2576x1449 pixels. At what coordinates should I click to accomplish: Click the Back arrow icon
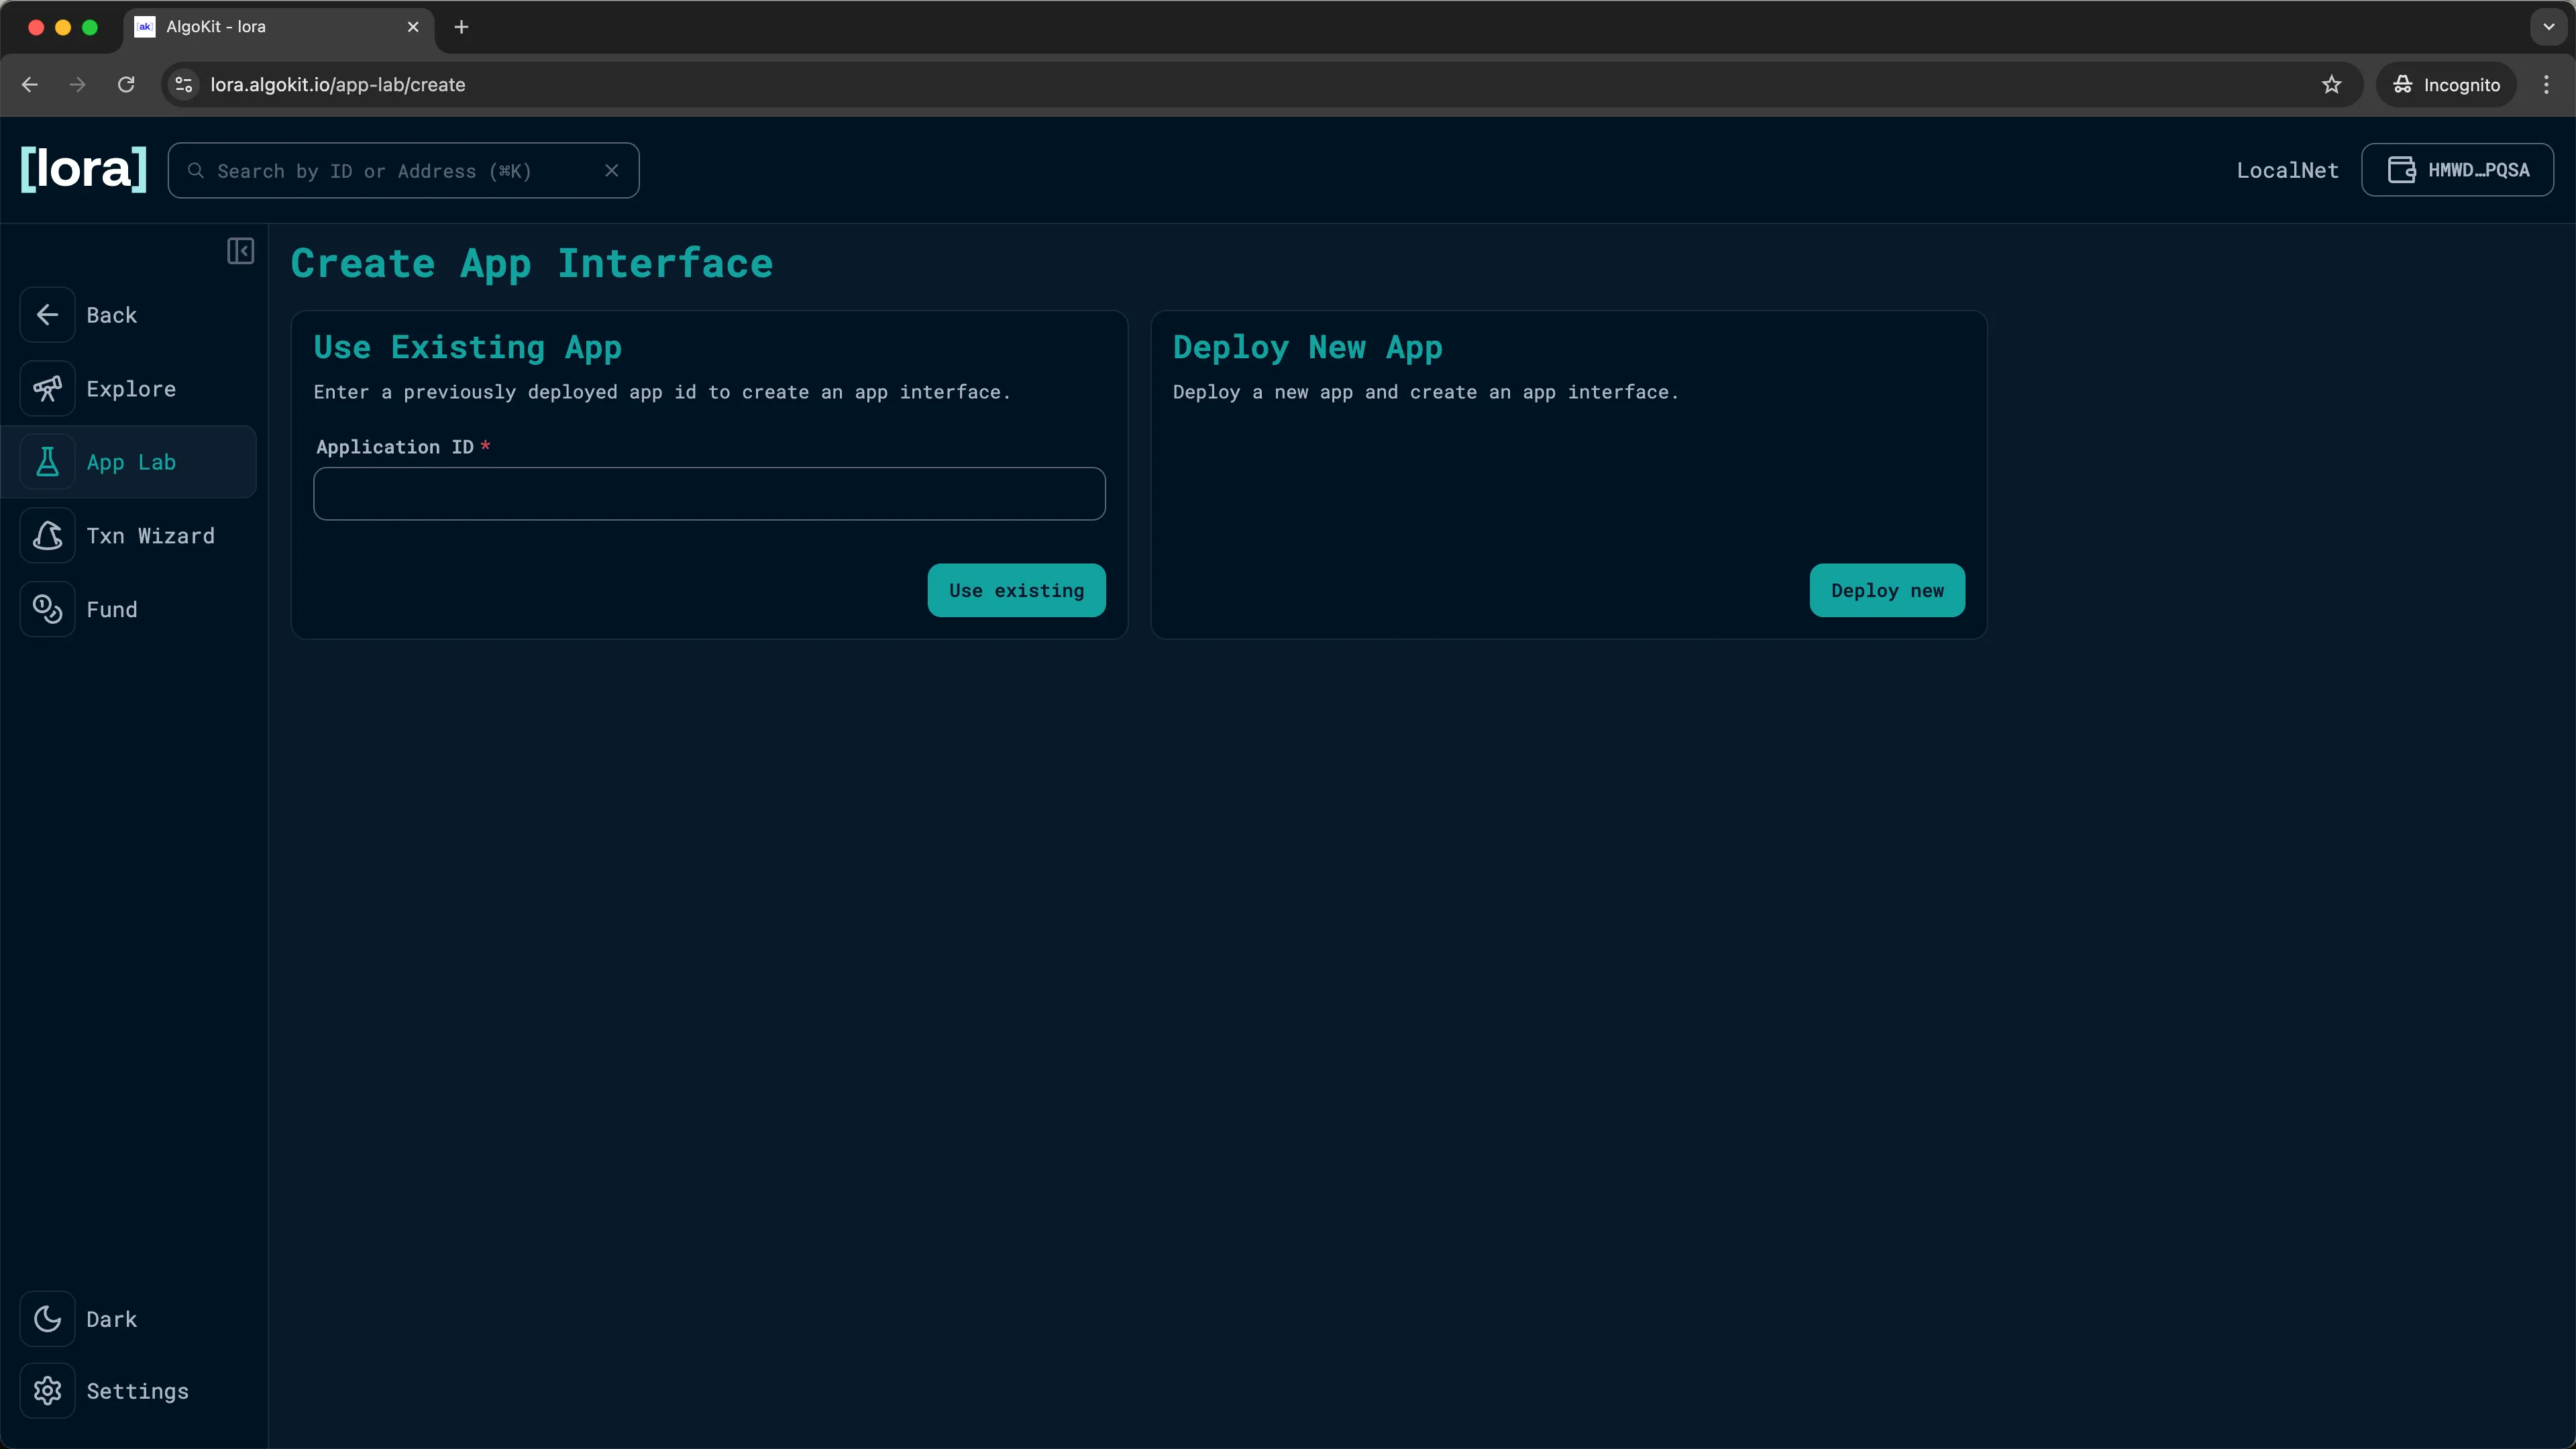click(x=48, y=314)
